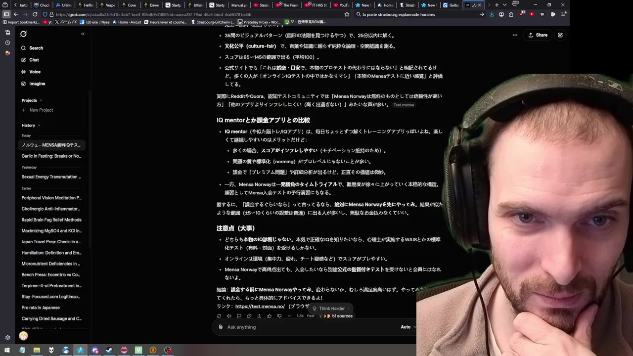The image size is (633, 356).
Task: Open the Test.mensa source citation
Action: coord(404,105)
